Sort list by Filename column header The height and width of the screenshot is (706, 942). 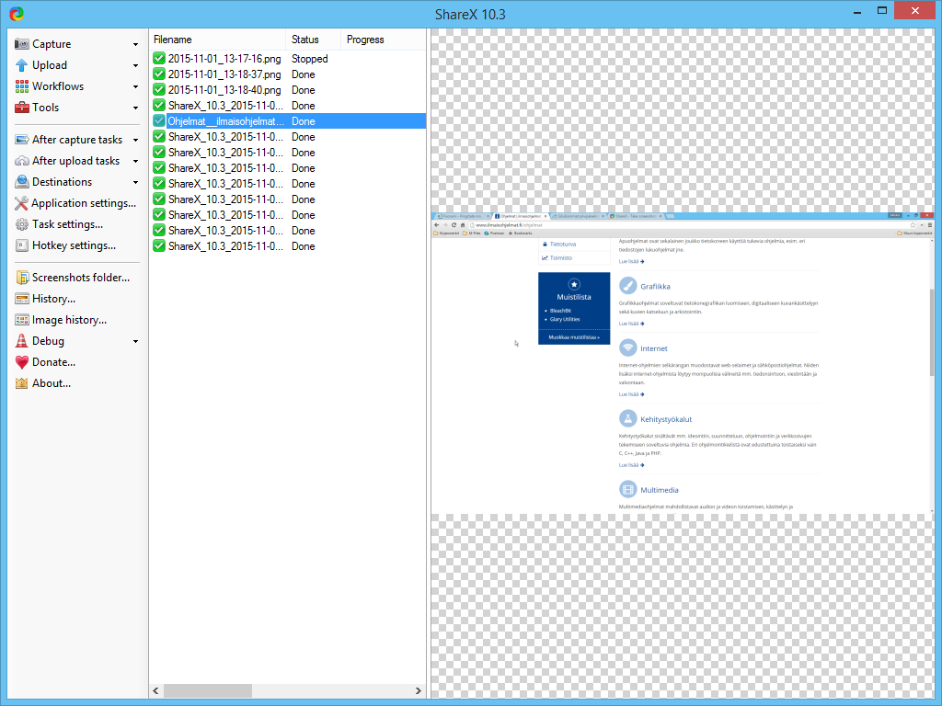tap(217, 40)
